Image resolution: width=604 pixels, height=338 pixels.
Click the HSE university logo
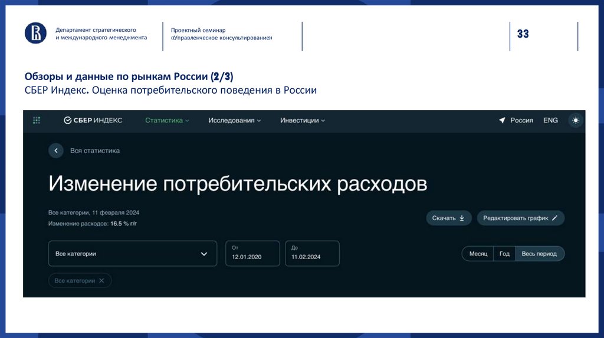pyautogui.click(x=36, y=33)
